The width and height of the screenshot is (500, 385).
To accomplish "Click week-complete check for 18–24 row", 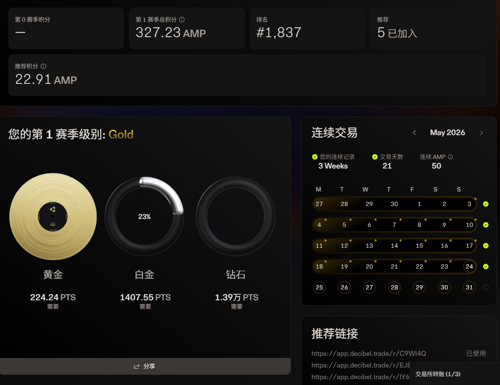I will [x=486, y=267].
